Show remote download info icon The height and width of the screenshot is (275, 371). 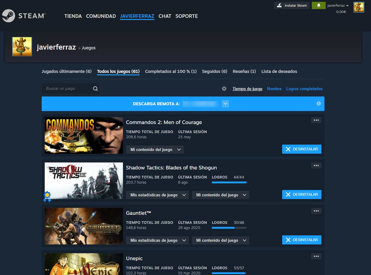(x=318, y=103)
